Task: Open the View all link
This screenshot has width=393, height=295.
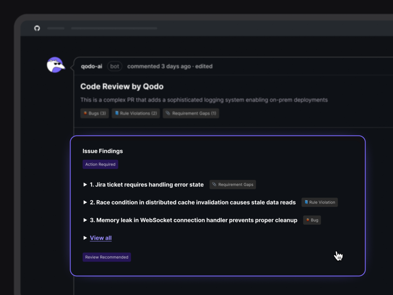Action: point(101,238)
